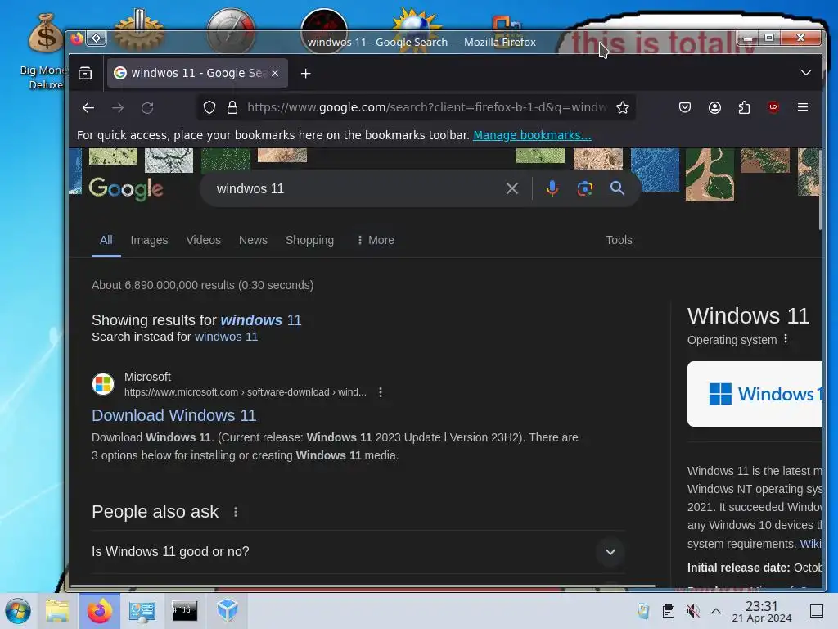This screenshot has height=629, width=838.
Task: Submit search using magnifier icon
Action: click(x=617, y=188)
